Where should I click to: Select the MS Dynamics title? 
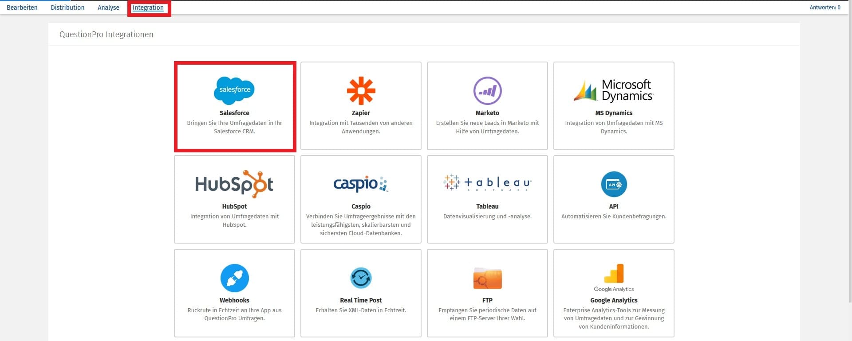(x=614, y=113)
